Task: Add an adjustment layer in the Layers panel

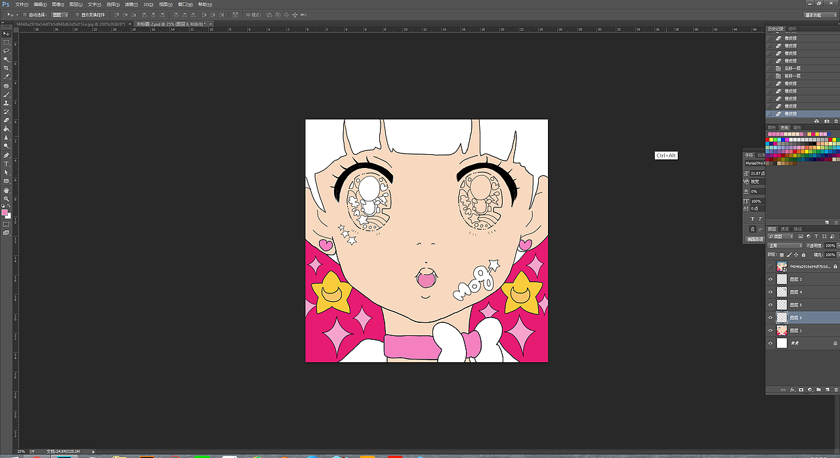Action: (810, 390)
